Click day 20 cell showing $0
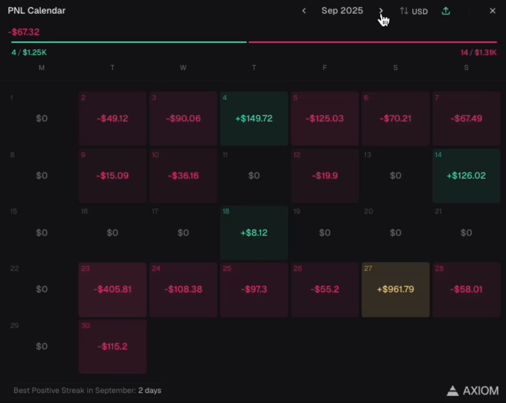506x403 pixels. point(395,233)
